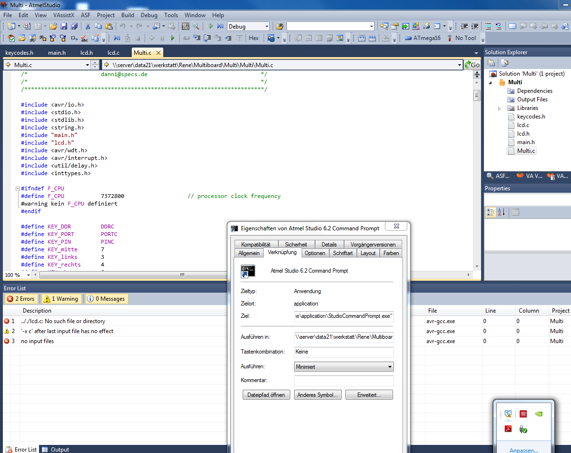Open the file path navigation dropdown
571x453 pixels.
[x=459, y=65]
